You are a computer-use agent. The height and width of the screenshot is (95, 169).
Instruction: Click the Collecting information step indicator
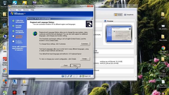(13, 21)
